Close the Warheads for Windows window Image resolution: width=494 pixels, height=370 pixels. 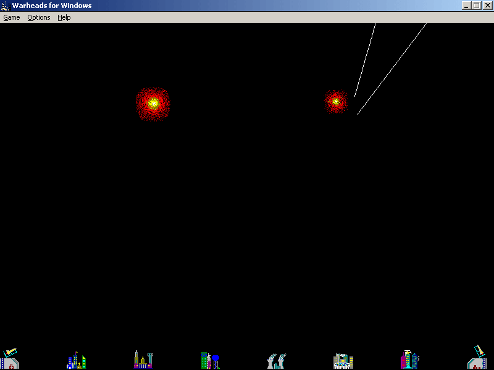(x=487, y=6)
